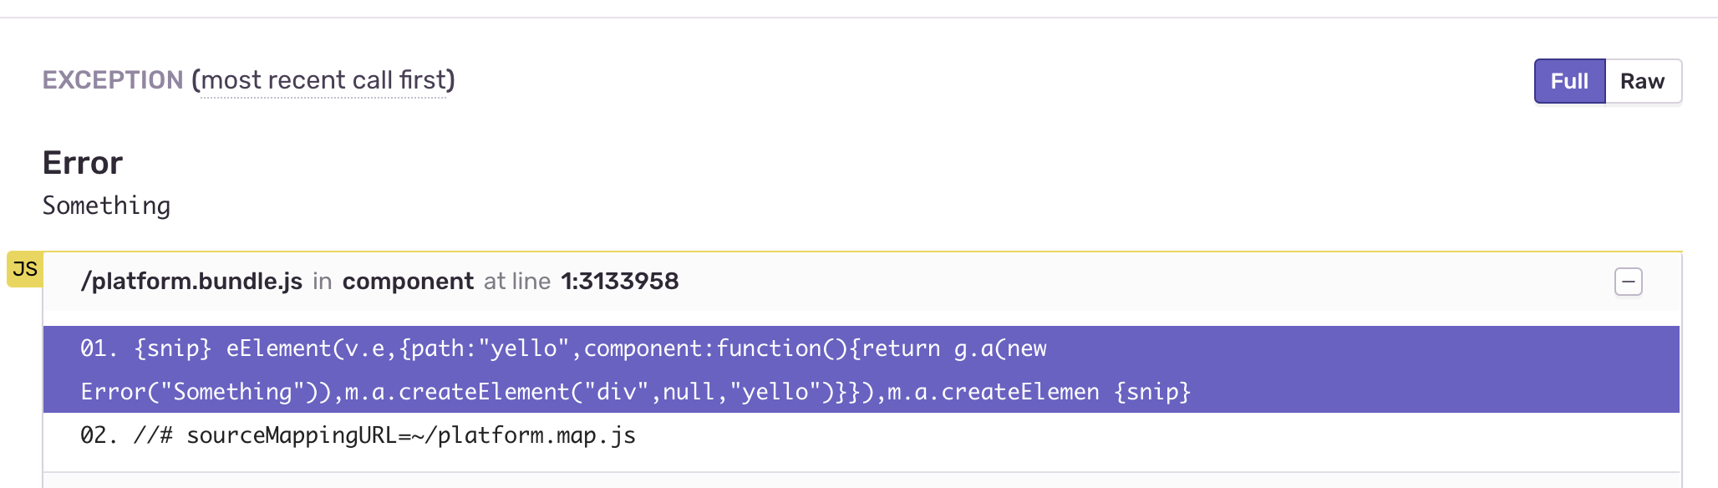This screenshot has height=488, width=1718.
Task: Click the EXCEPTION section heading
Action: coord(113,80)
